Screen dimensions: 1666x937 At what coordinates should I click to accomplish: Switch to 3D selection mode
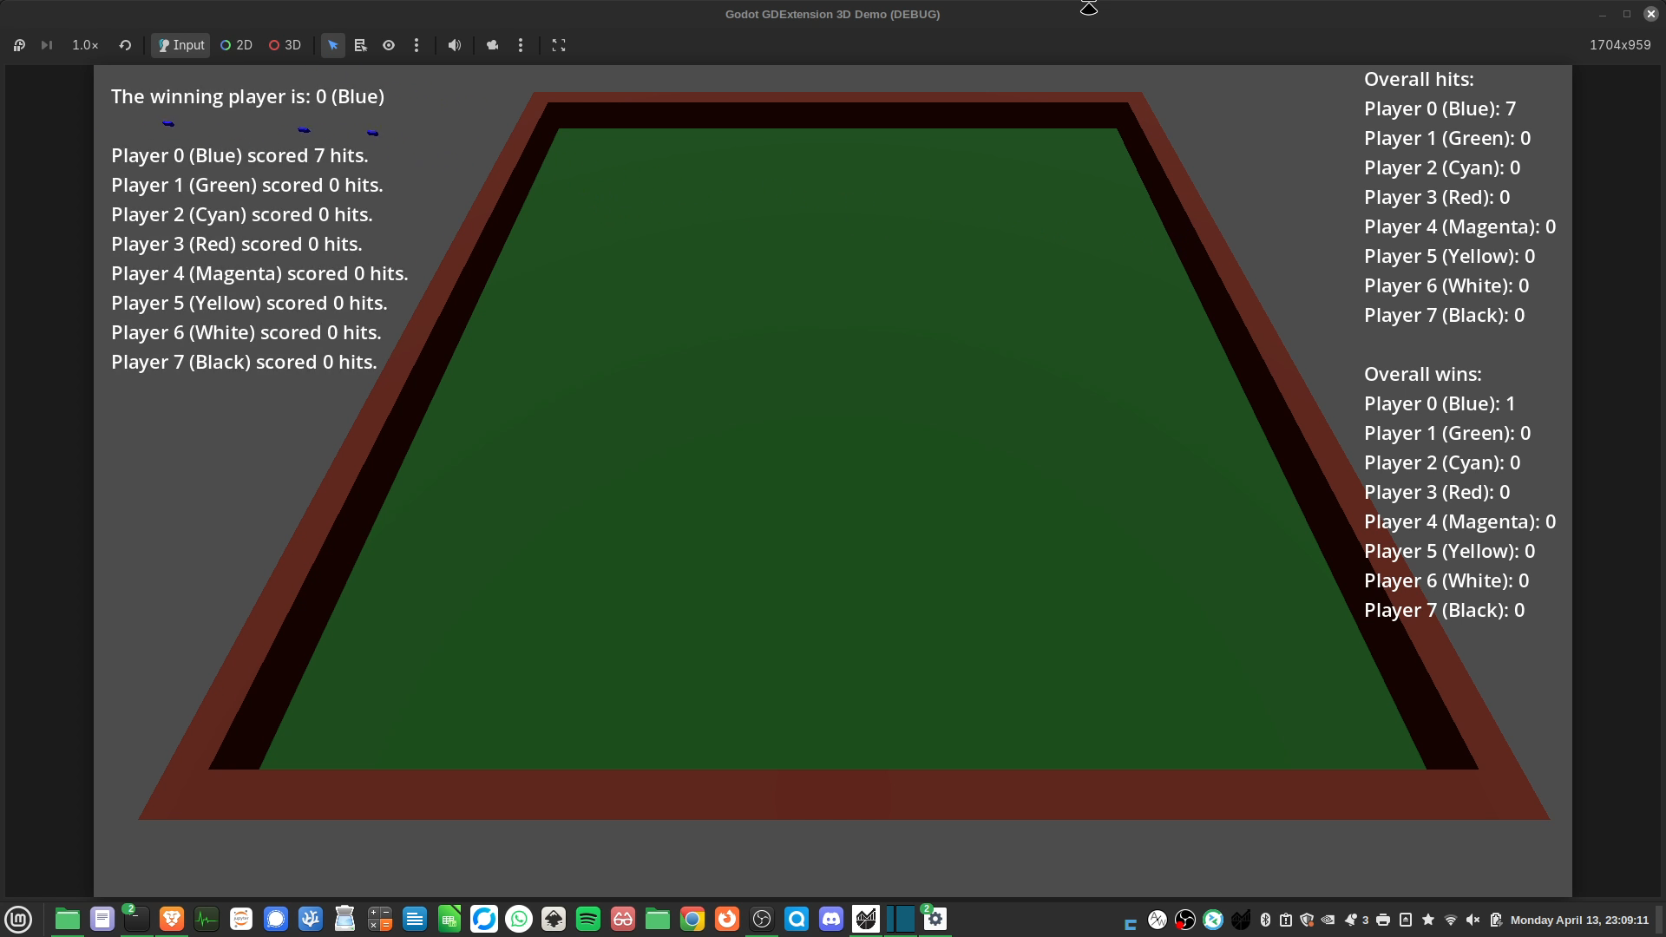click(285, 45)
